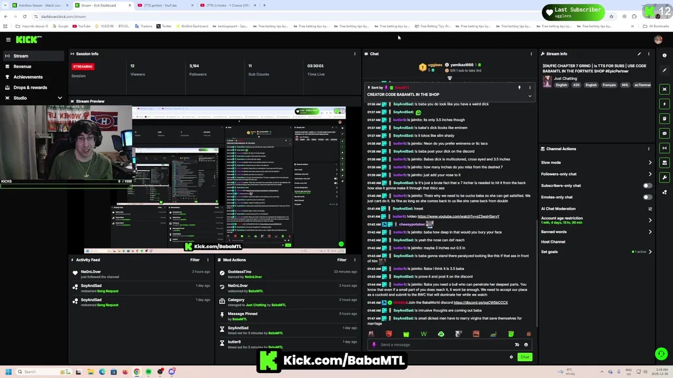673x378 pixels.
Task: Open Activity Feed Filter
Action: click(195, 260)
